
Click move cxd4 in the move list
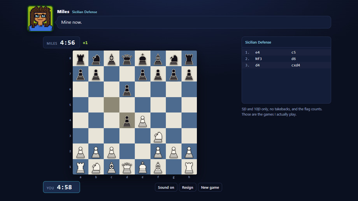pos(296,65)
